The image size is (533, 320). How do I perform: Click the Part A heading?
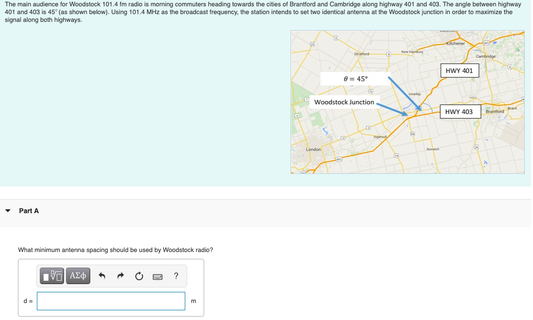point(29,211)
